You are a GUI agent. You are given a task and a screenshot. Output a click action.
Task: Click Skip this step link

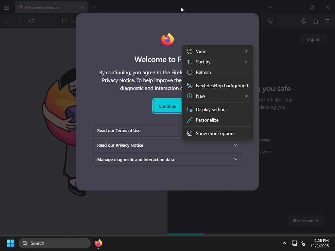click(306, 221)
